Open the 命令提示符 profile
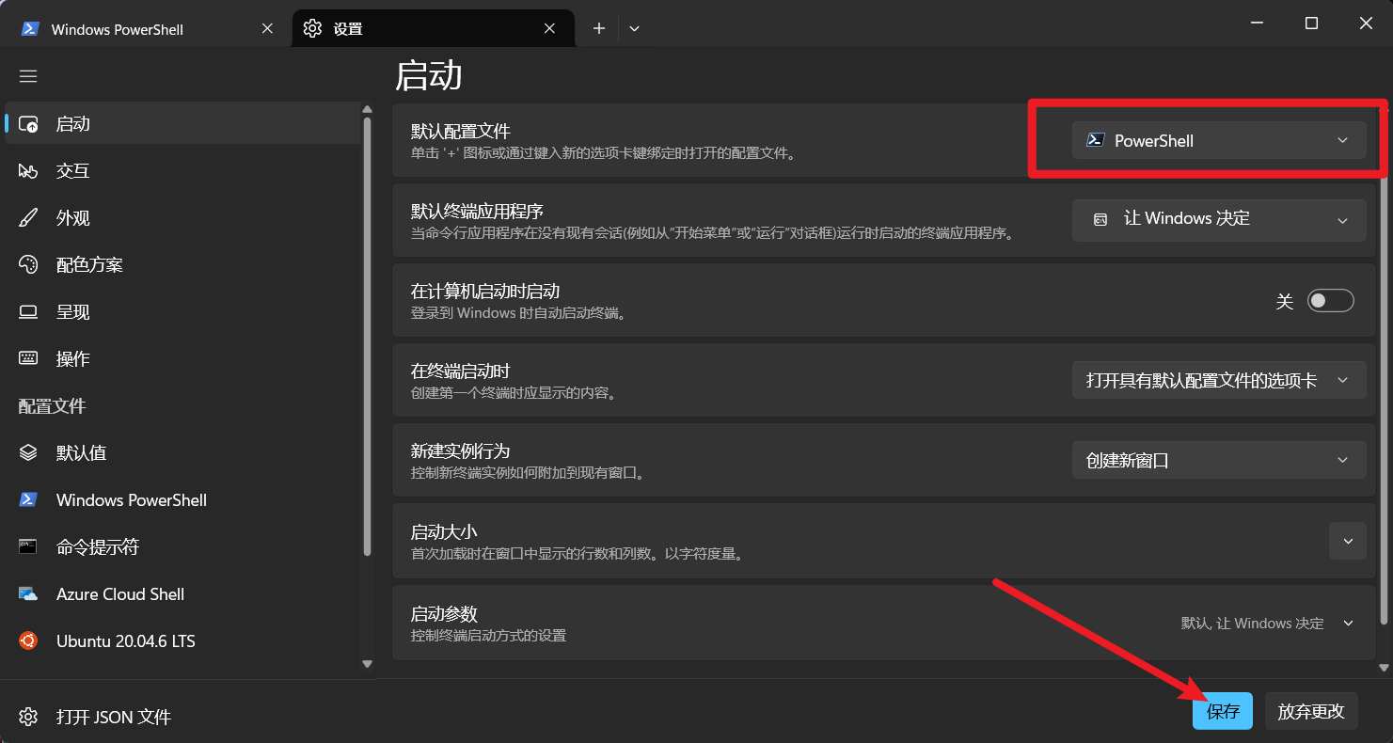The width and height of the screenshot is (1393, 743). (183, 547)
